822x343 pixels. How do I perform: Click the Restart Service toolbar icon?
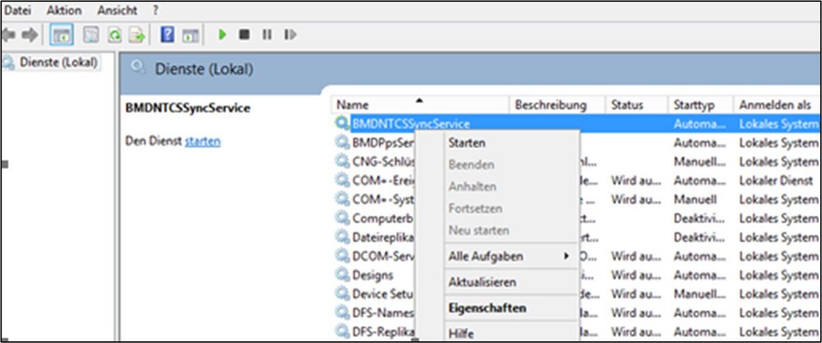click(x=289, y=34)
